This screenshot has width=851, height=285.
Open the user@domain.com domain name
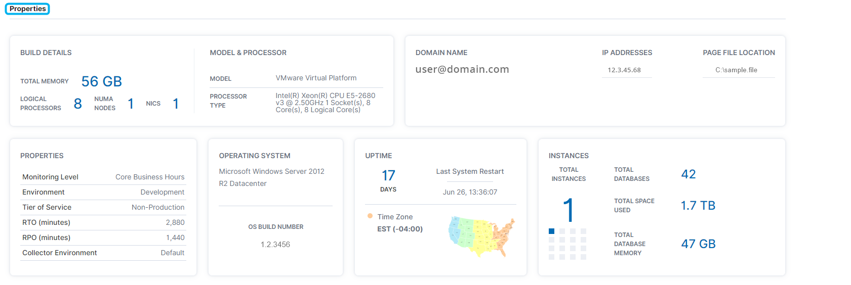tap(462, 70)
